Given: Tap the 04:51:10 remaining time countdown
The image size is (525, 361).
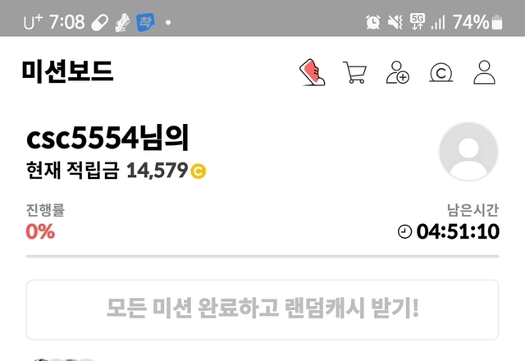Looking at the screenshot, I should (x=458, y=231).
